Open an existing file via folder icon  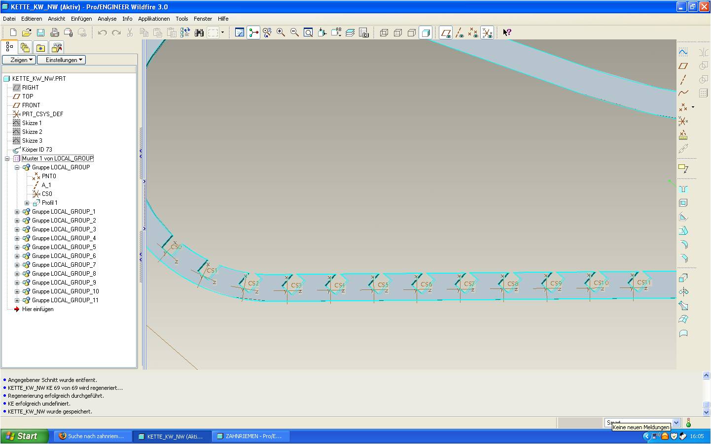coord(27,32)
